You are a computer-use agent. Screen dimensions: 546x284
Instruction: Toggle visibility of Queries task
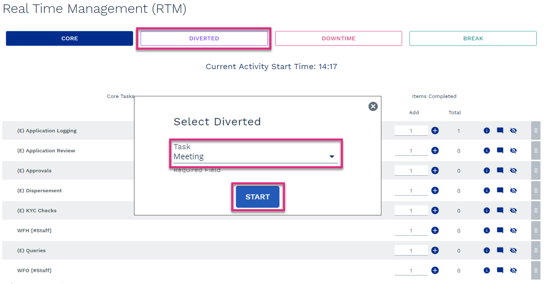(513, 250)
